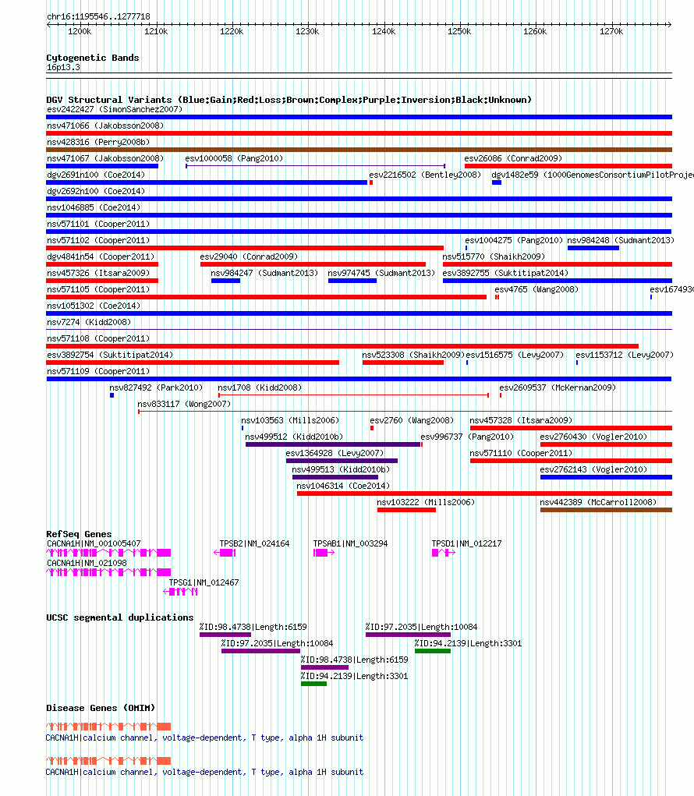Viewport: 694px width, 796px height.
Task: Click the CACNA1H|NM_021098 gene label
Action: click(87, 562)
